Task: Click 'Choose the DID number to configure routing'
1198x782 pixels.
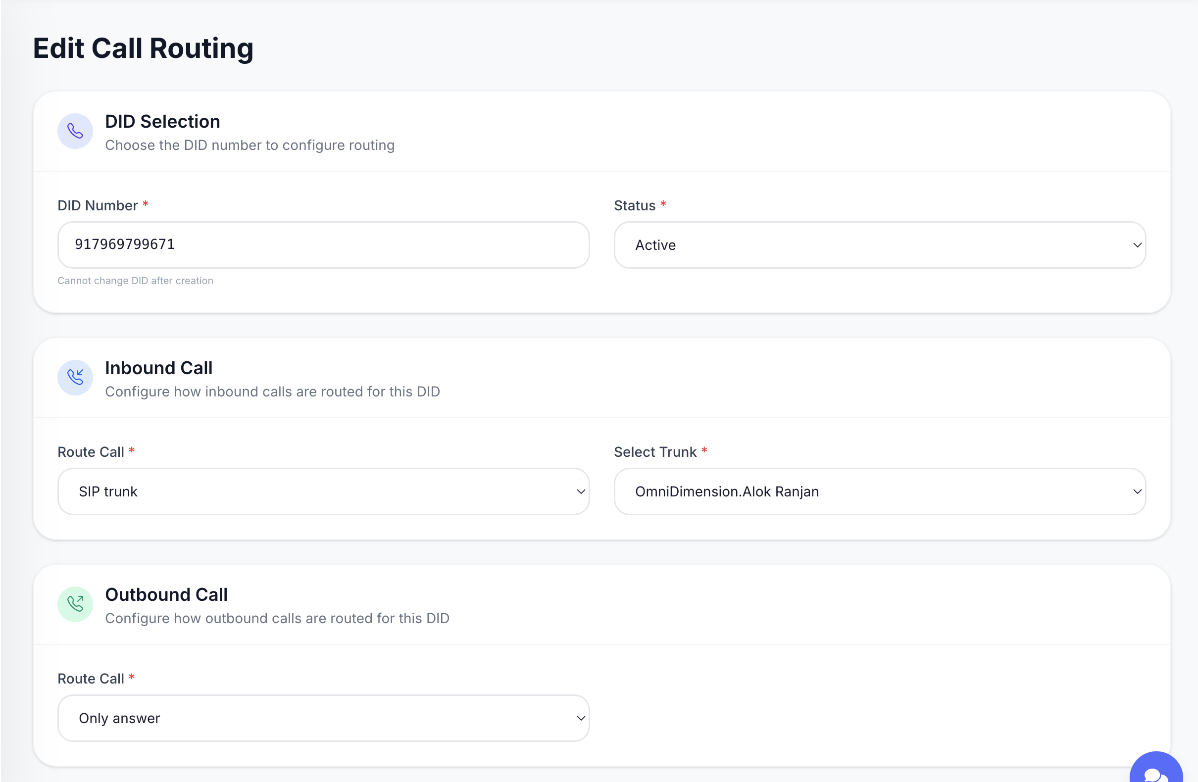Action: [x=250, y=146]
